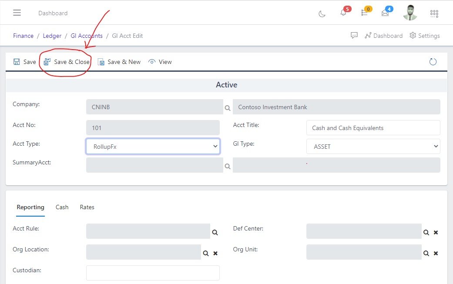Screen dimensions: 453x284
Task: Switch to the Cash tab
Action: point(62,207)
